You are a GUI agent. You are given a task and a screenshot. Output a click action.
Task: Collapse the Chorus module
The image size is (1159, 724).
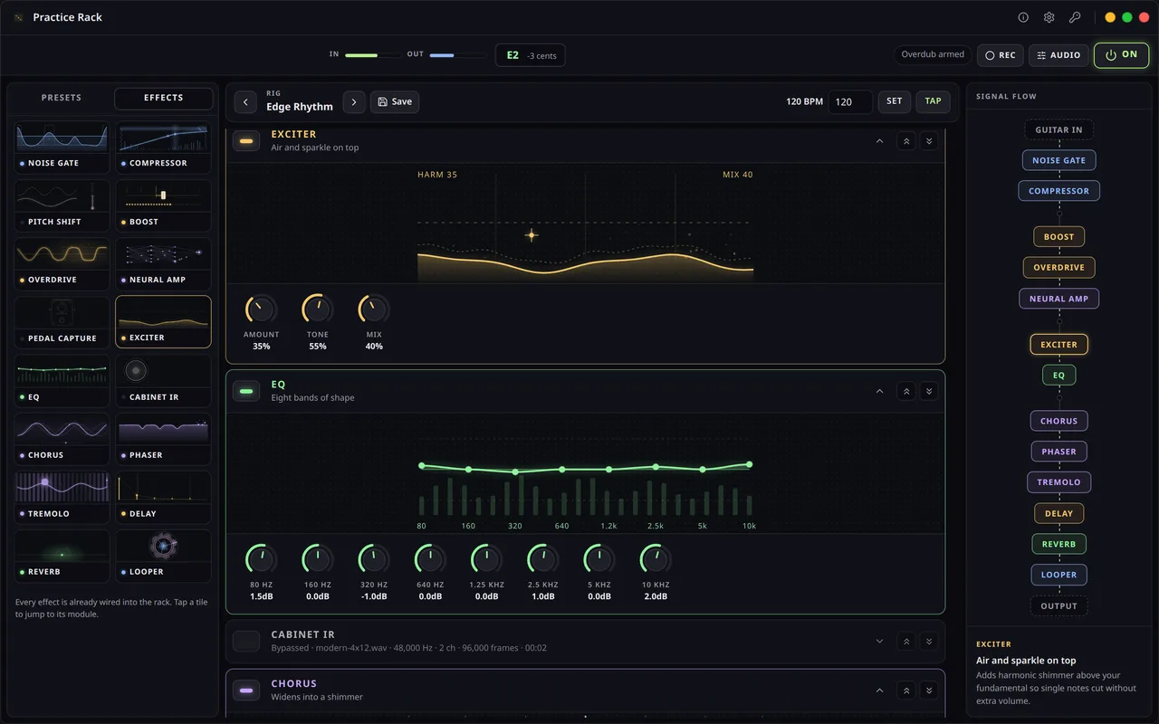pyautogui.click(x=879, y=691)
